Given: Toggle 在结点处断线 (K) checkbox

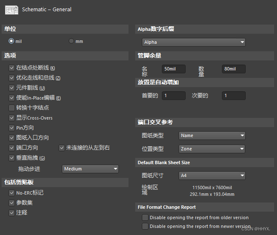Looking at the screenshot, I should click(12, 68).
